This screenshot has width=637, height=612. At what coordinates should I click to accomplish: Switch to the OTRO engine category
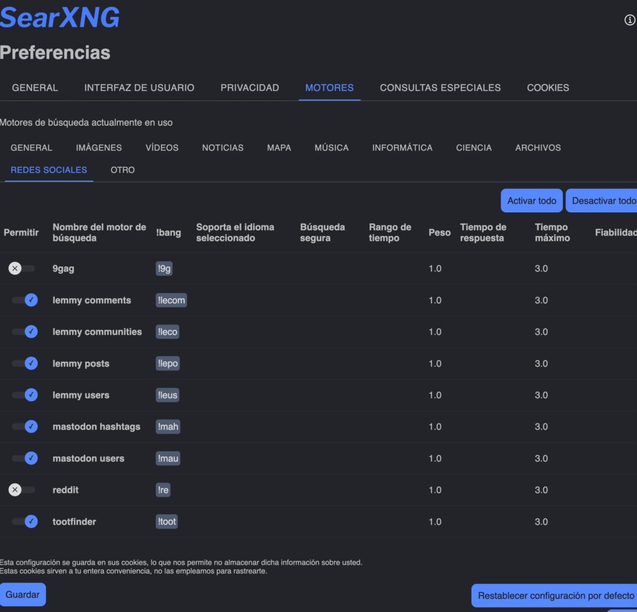pyautogui.click(x=123, y=169)
